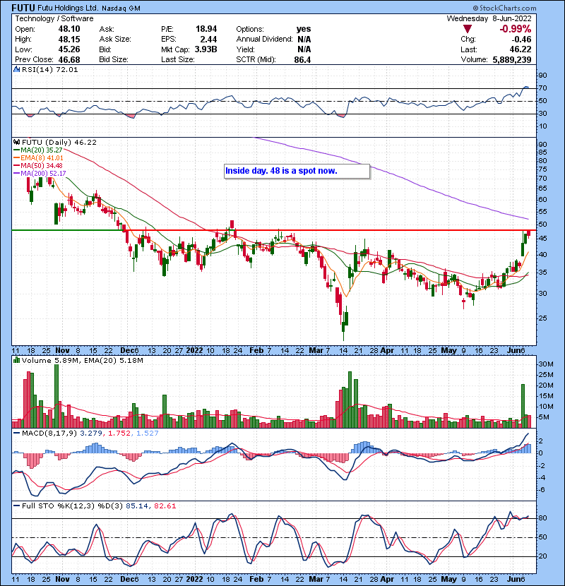
Task: Click the EMA(8) 41.01 legend text
Action: coord(42,158)
